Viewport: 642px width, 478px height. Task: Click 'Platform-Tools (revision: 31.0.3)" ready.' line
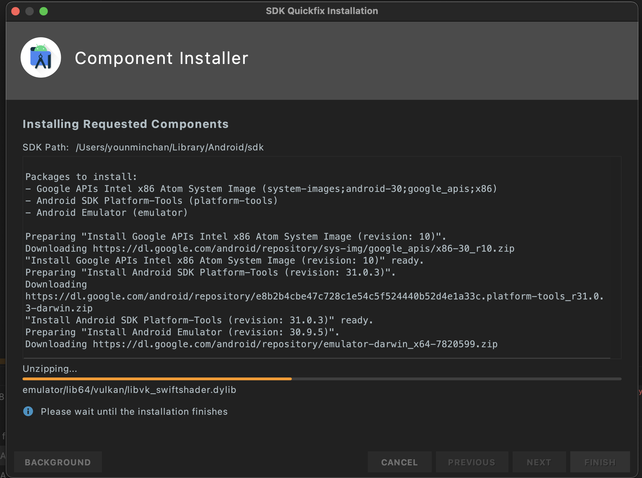(199, 320)
